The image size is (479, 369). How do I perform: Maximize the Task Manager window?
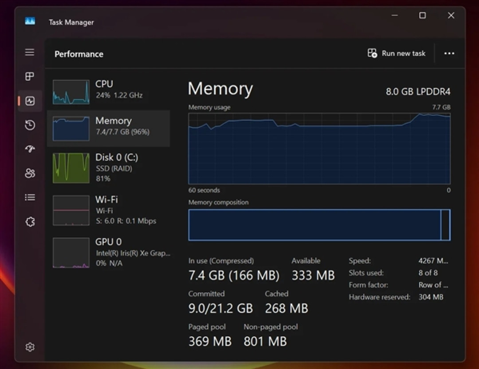(x=423, y=15)
